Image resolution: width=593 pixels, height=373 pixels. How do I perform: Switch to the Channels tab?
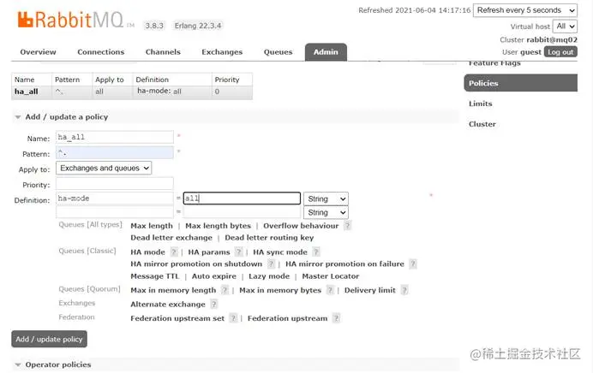(x=163, y=52)
